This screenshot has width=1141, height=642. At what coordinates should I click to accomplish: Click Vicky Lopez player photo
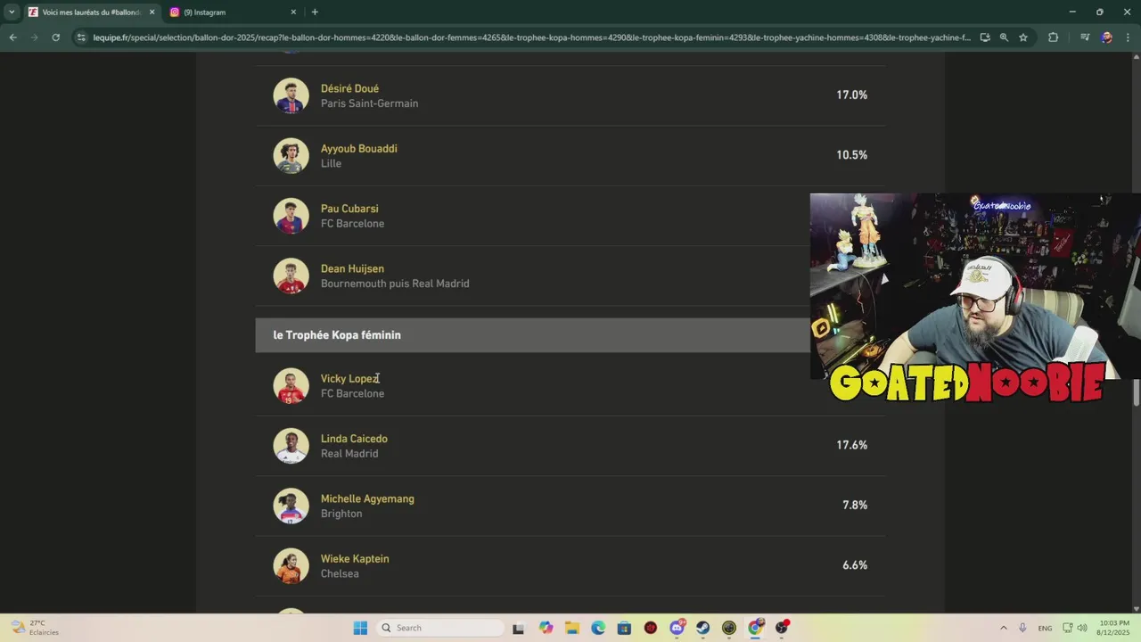pyautogui.click(x=291, y=386)
